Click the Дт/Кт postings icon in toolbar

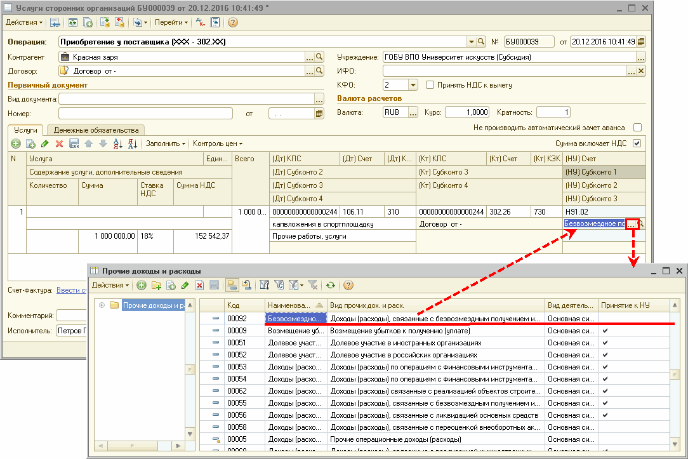coord(201,22)
